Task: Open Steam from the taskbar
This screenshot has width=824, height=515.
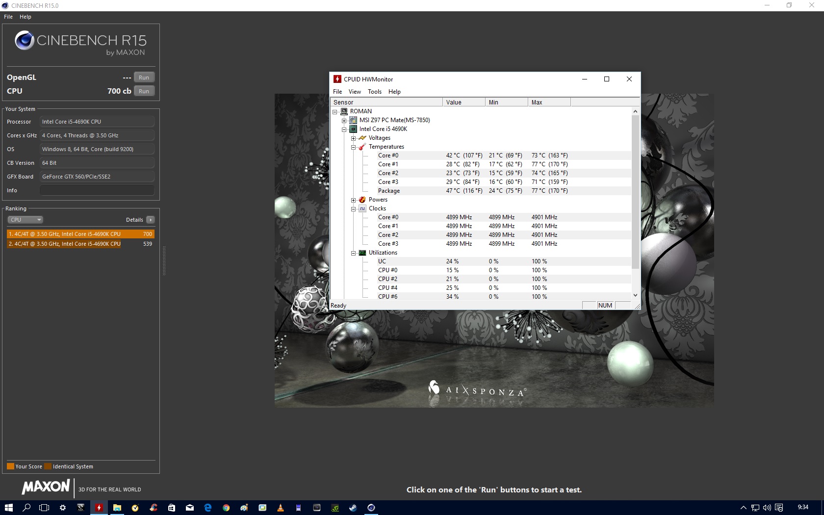Action: point(353,508)
